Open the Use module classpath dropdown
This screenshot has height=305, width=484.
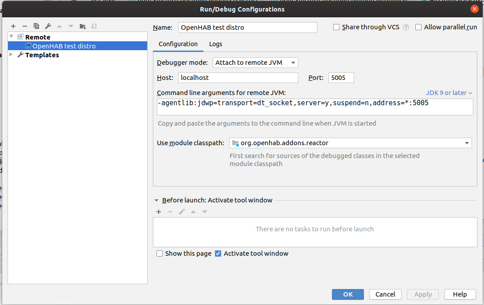tap(350, 143)
